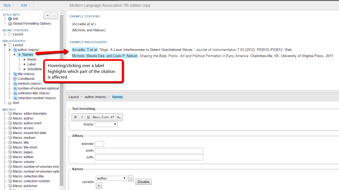Open the variable dropdown set to author
339x190 pixels.
pos(111,178)
